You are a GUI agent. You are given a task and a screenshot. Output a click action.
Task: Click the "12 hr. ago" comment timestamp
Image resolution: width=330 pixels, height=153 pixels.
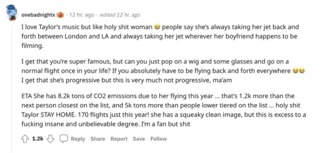click(x=82, y=15)
